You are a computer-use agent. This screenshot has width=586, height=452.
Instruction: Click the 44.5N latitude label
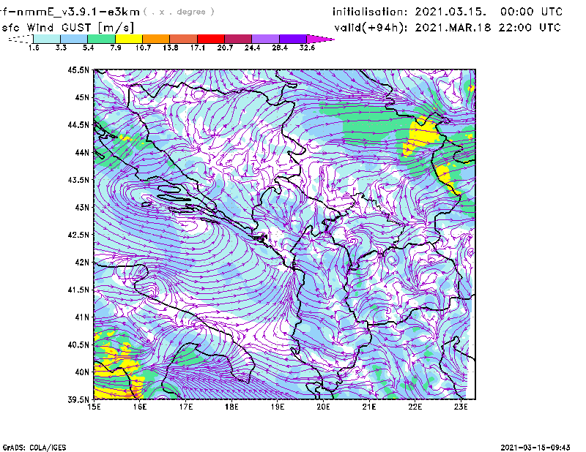coord(78,124)
